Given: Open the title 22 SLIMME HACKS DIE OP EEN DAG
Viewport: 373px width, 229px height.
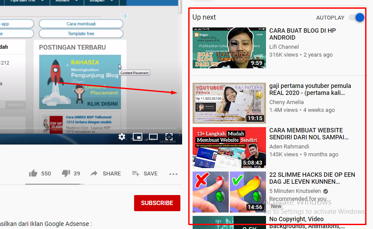Looking at the screenshot, I should (x=312, y=178).
